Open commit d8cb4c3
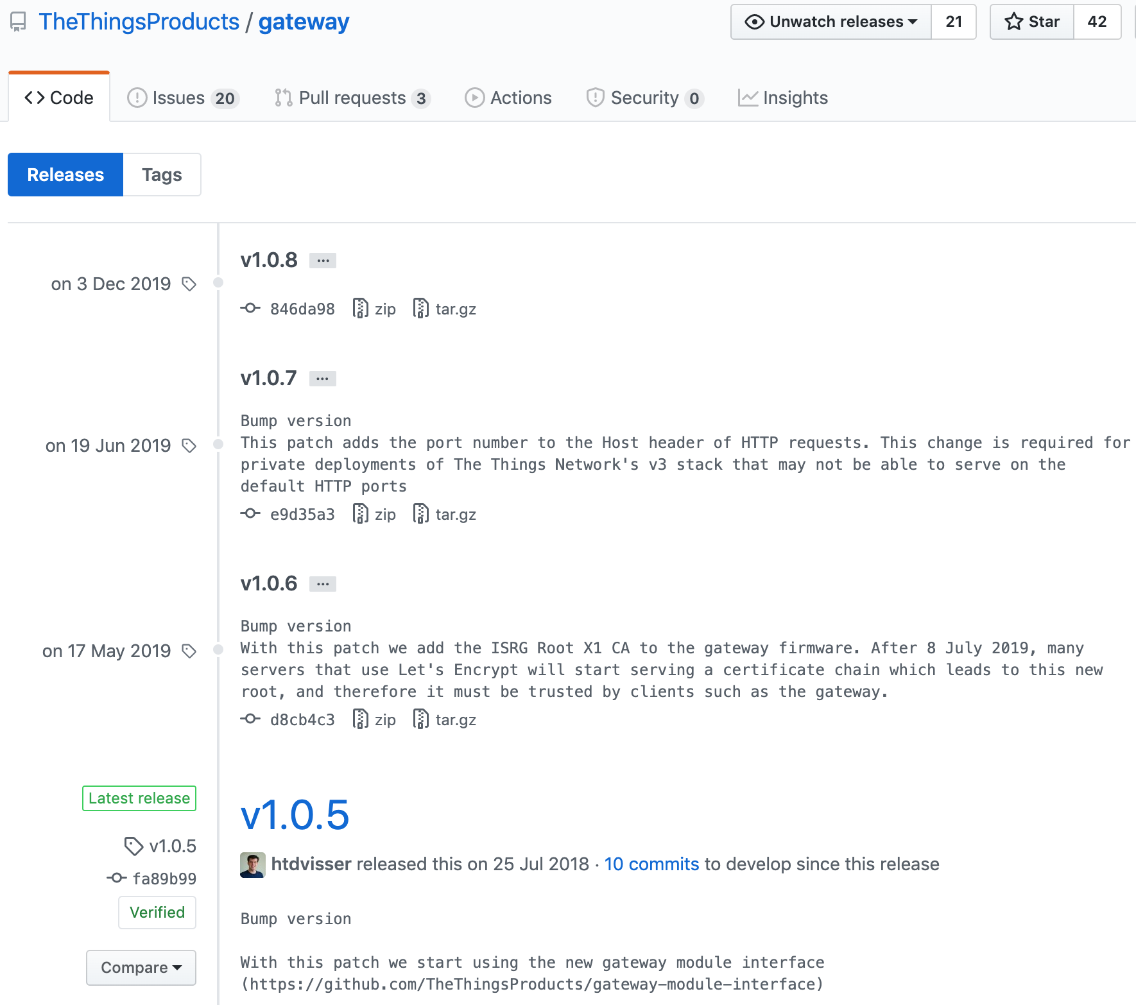The height and width of the screenshot is (1005, 1136). tap(302, 719)
